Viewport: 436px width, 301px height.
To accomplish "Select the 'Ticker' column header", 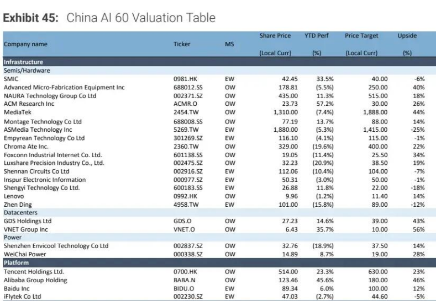I will coord(182,44).
